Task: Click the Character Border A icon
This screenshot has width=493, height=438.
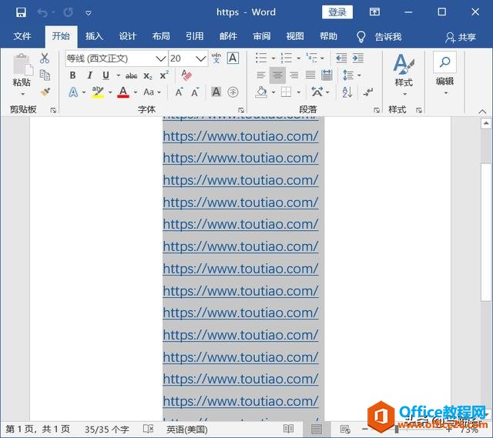Action: tap(233, 59)
